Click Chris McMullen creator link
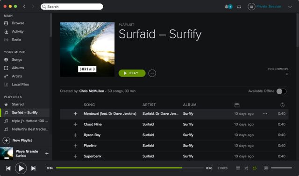This screenshot has height=176, width=299. click(92, 91)
